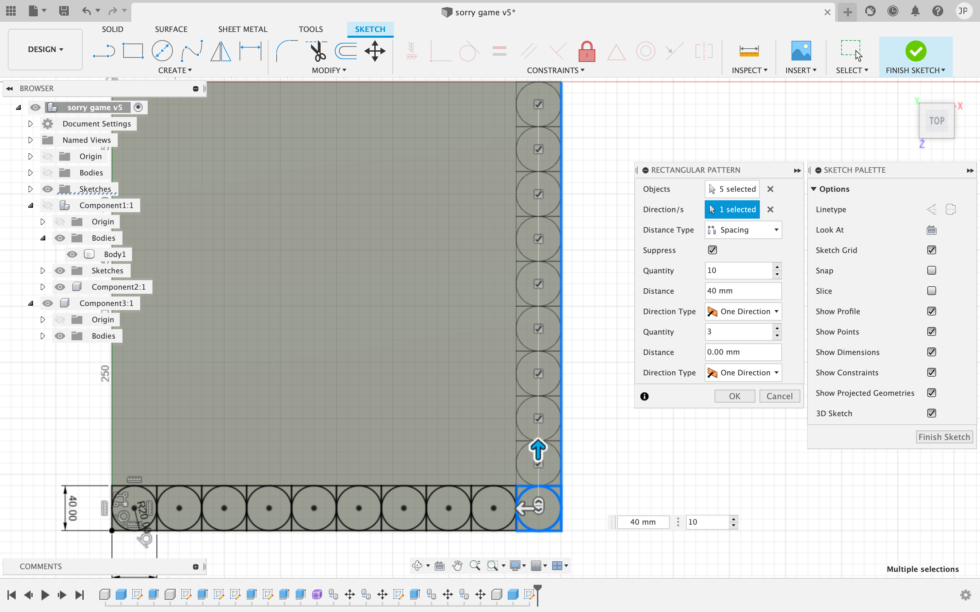Open the SELECT menu
980x612 pixels.
[x=852, y=70]
